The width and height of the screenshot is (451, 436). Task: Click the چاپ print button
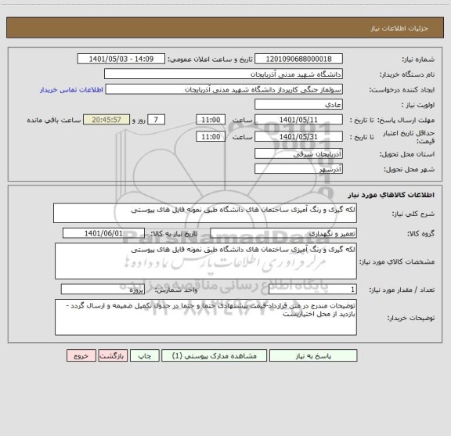(x=144, y=355)
